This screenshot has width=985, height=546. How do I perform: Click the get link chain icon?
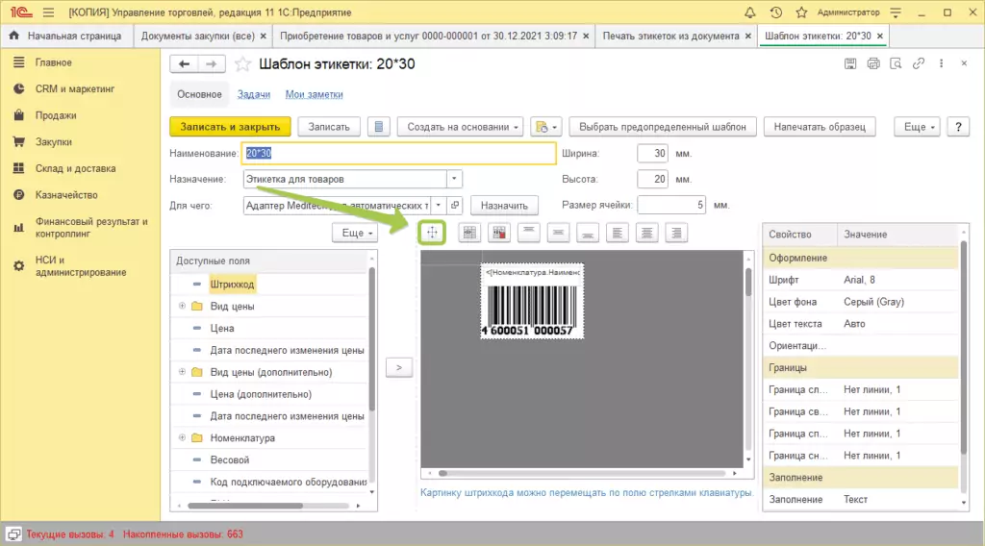point(919,63)
